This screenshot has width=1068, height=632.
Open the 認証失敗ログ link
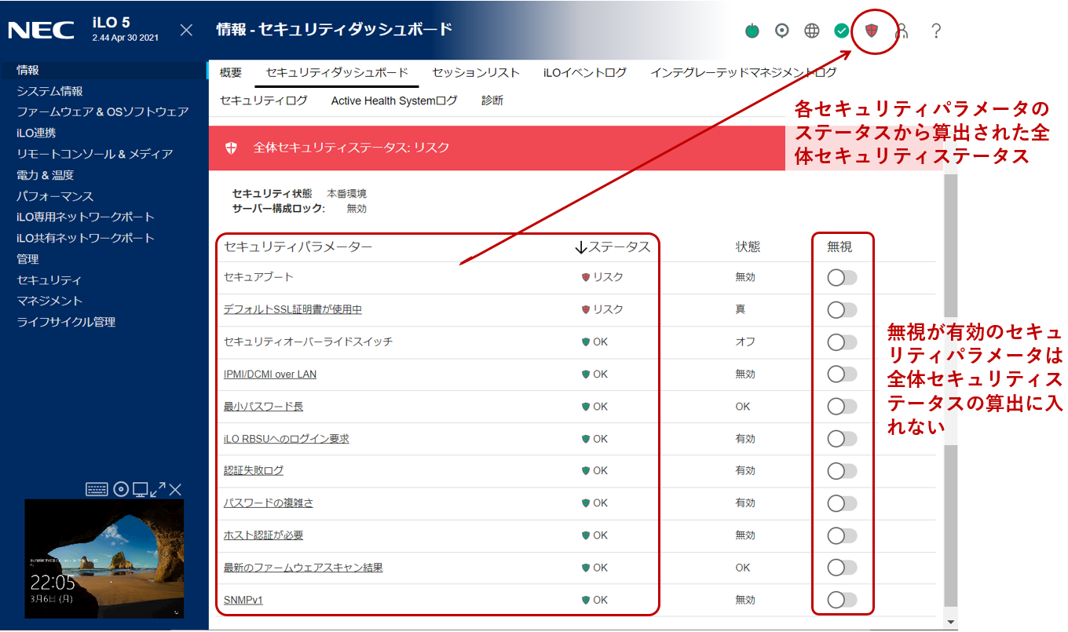click(x=254, y=471)
